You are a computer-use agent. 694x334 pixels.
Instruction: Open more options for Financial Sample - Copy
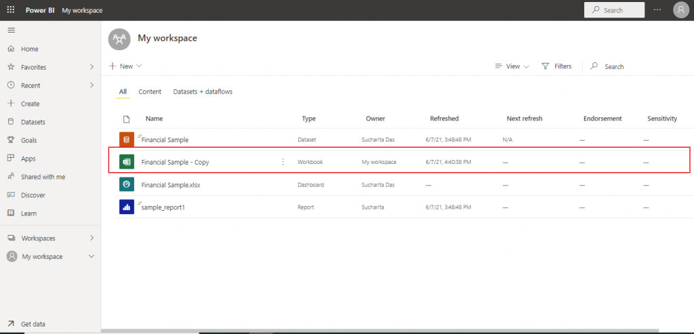[283, 162]
